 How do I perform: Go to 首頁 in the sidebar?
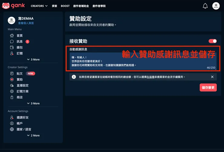(x=20, y=35)
